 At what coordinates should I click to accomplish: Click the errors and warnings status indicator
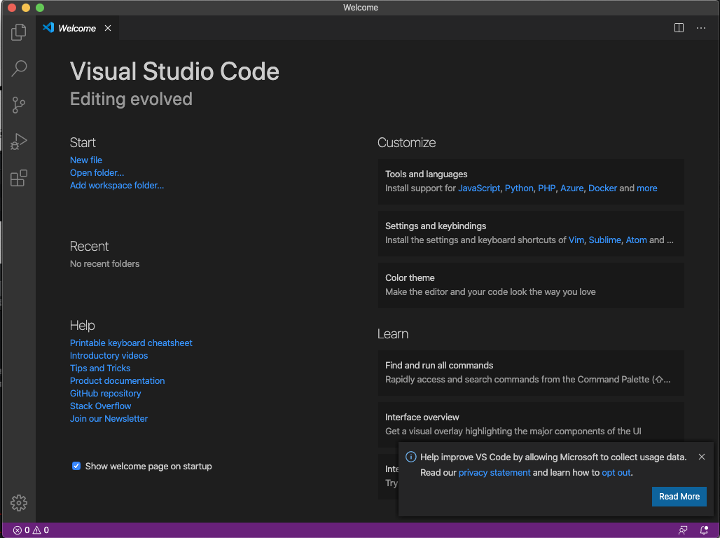click(31, 530)
